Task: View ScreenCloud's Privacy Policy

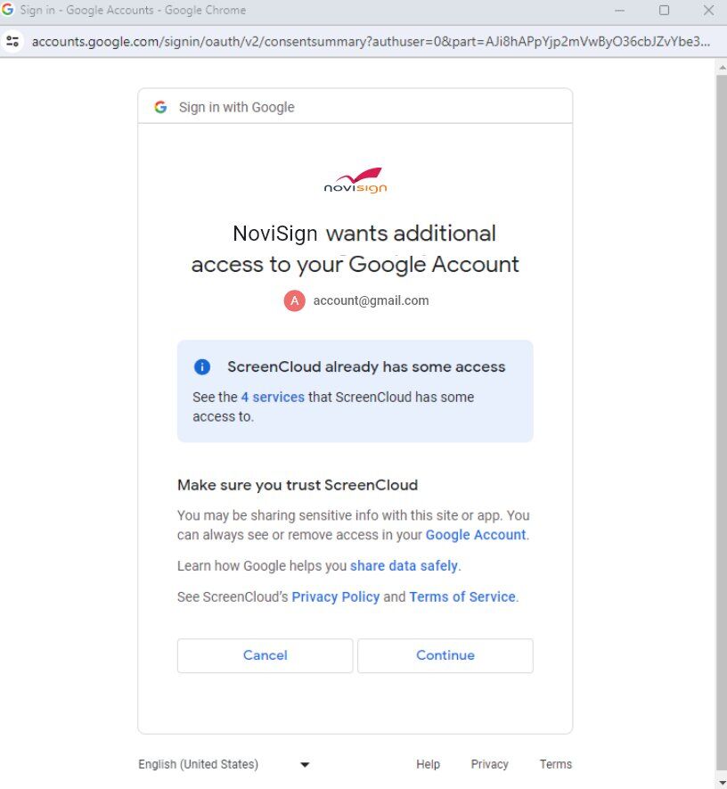Action: pyautogui.click(x=336, y=596)
